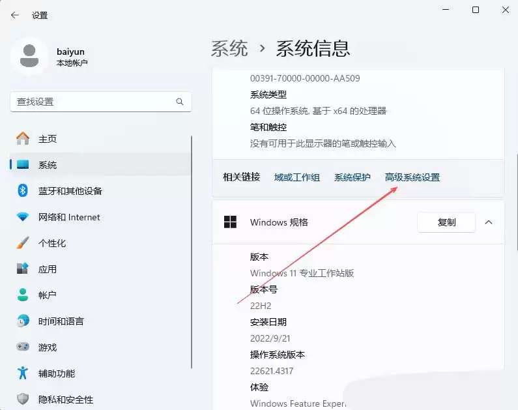518x410 pixels.
Task: Click the 域或工作组 link
Action: 297,177
